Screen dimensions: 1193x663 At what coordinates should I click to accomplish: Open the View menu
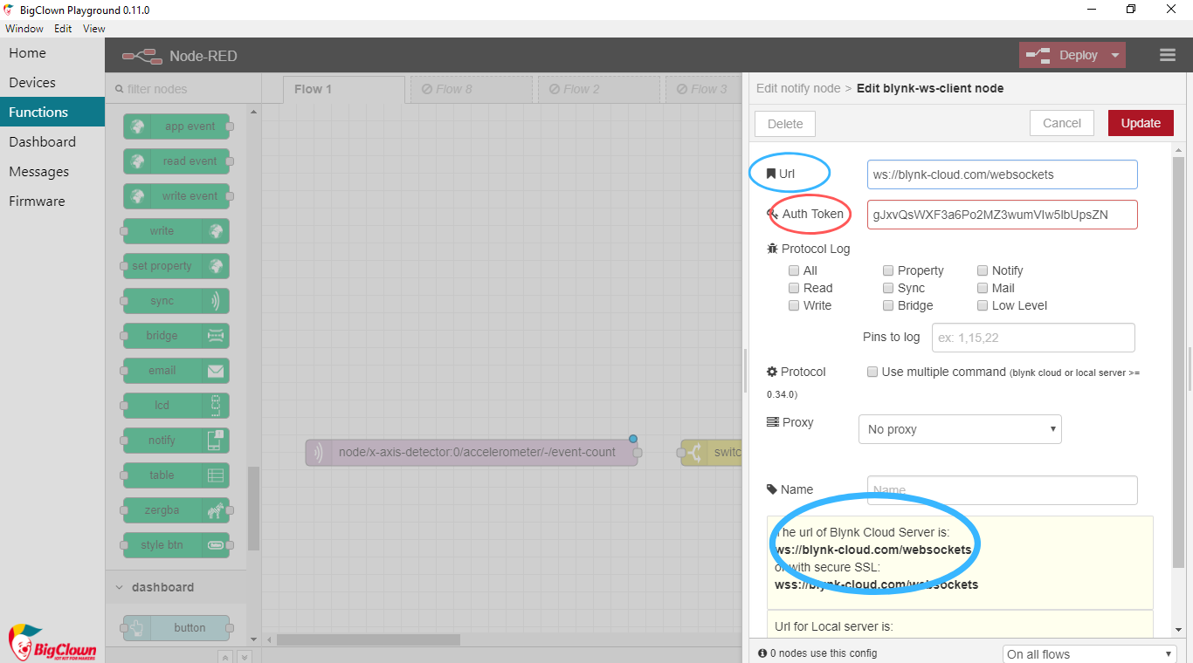(x=94, y=29)
